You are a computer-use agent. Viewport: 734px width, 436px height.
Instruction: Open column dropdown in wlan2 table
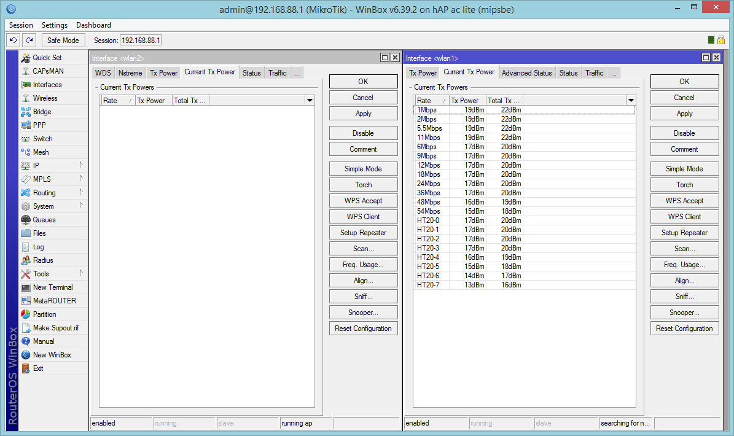click(x=310, y=101)
